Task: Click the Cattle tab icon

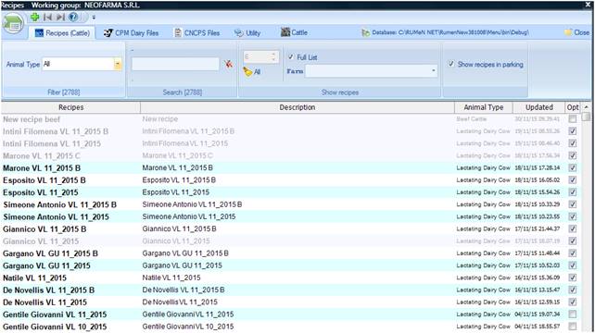Action: point(285,32)
